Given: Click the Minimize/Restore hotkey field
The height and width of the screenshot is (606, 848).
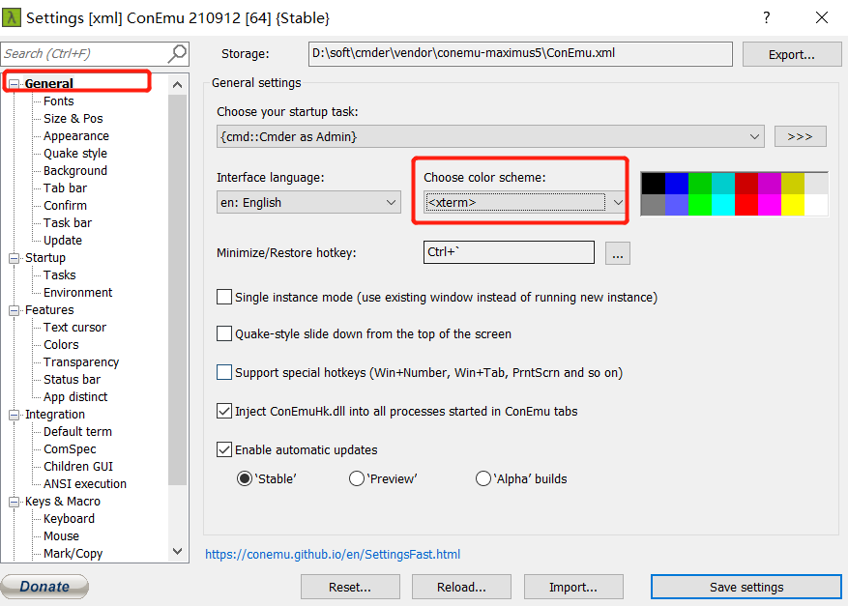Looking at the screenshot, I should click(x=509, y=252).
